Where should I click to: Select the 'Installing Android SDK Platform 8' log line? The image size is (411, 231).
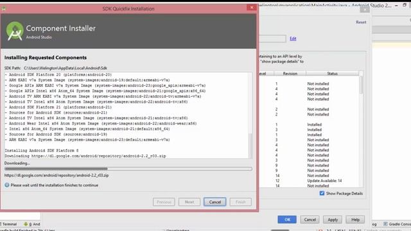(x=42, y=151)
